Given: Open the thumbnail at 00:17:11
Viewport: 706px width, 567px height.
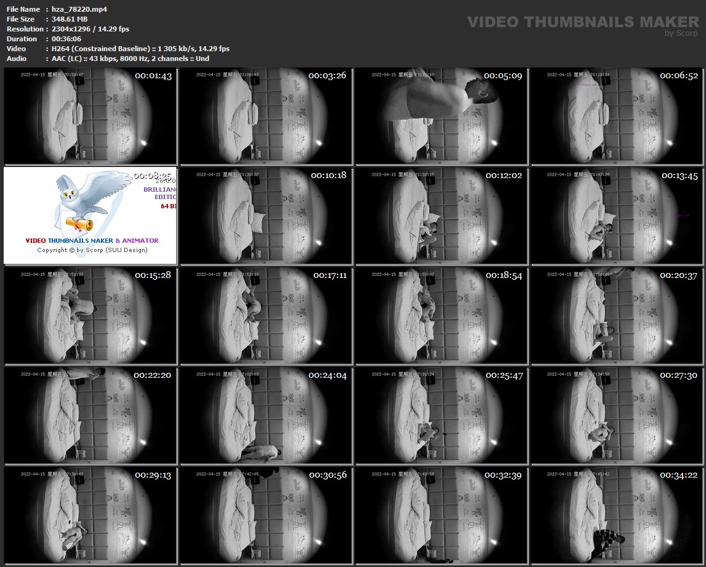Looking at the screenshot, I should (x=266, y=316).
